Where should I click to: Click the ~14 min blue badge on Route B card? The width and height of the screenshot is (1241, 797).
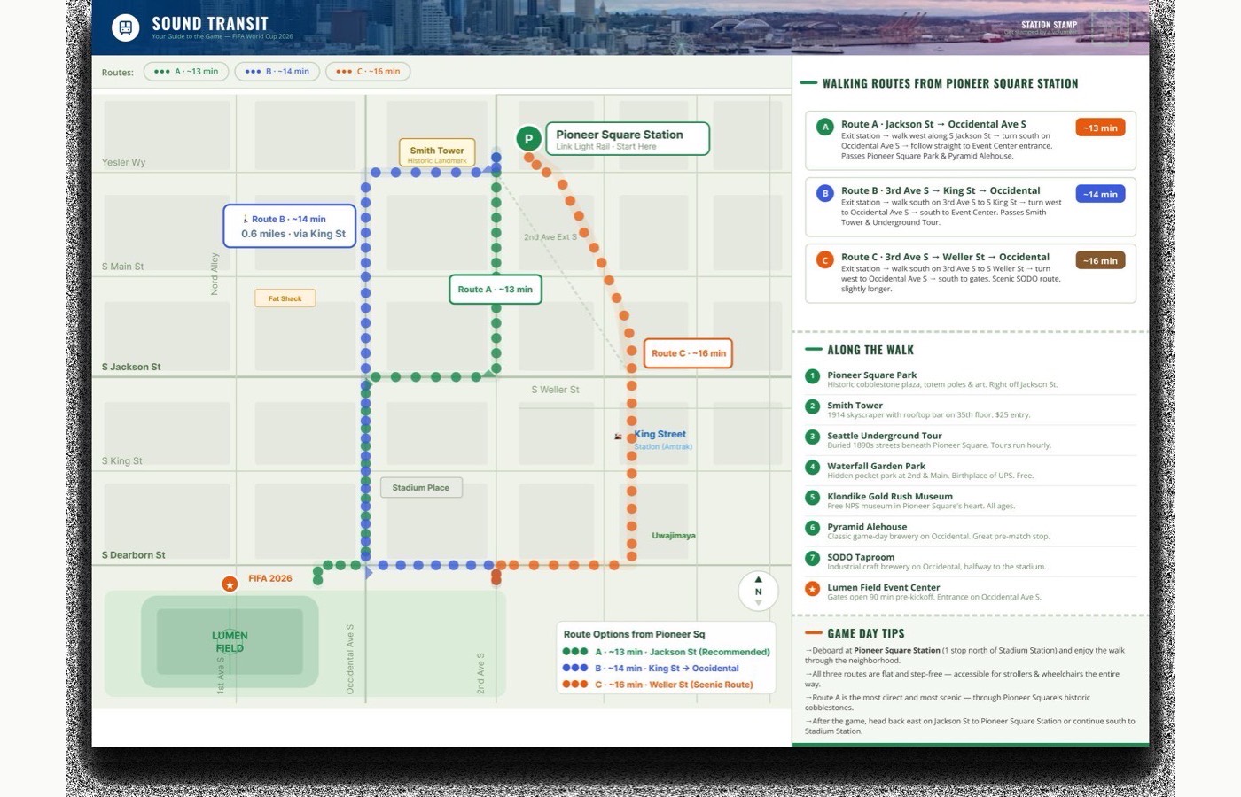pyautogui.click(x=1100, y=194)
